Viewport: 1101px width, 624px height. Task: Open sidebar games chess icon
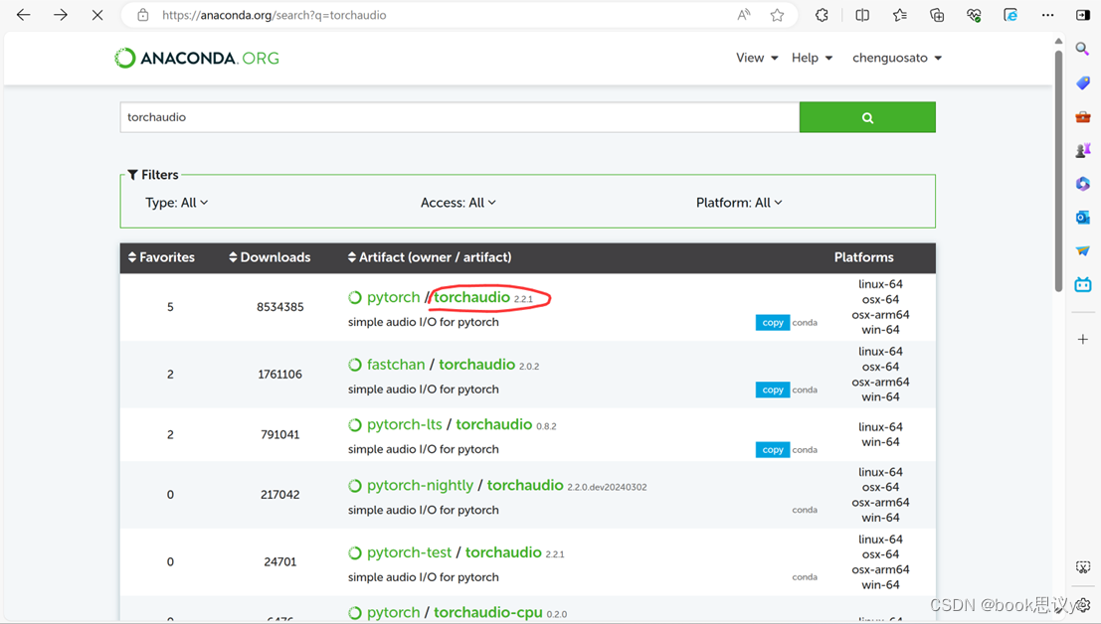pos(1083,150)
